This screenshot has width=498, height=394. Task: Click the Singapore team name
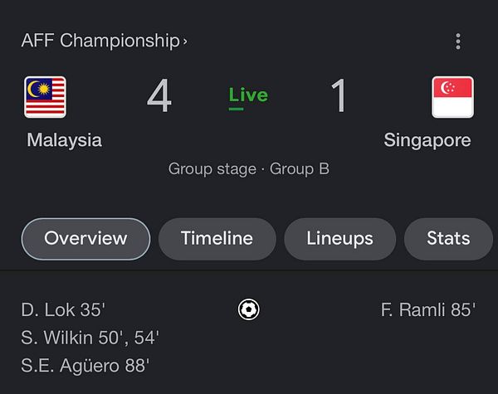point(427,140)
